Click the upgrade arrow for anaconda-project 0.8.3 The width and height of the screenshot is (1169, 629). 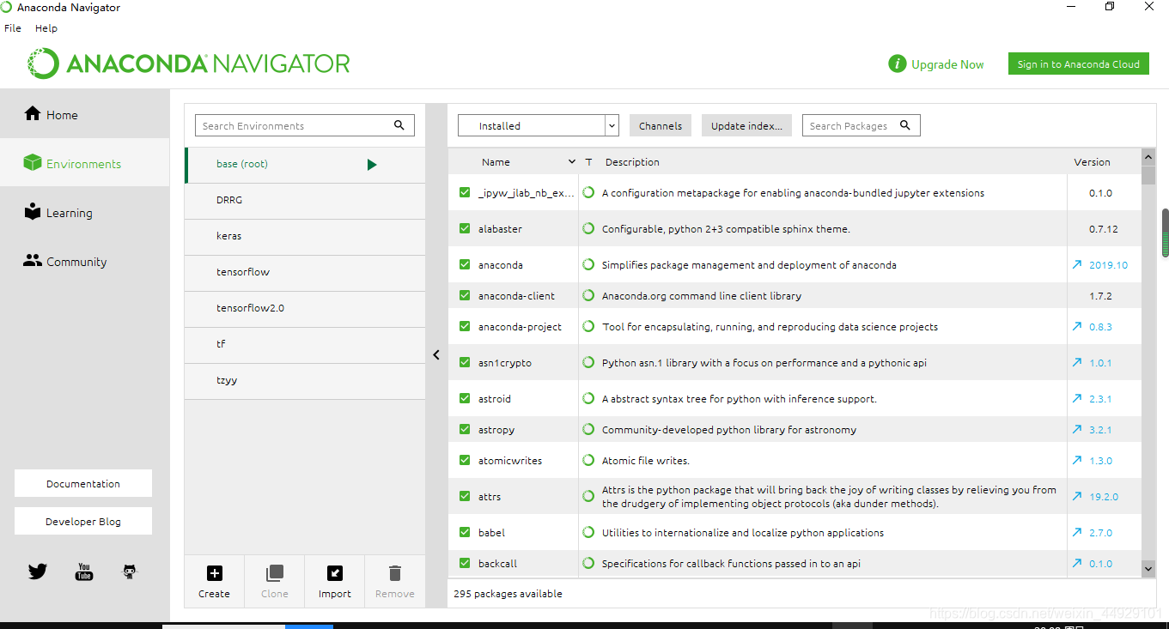(1077, 327)
